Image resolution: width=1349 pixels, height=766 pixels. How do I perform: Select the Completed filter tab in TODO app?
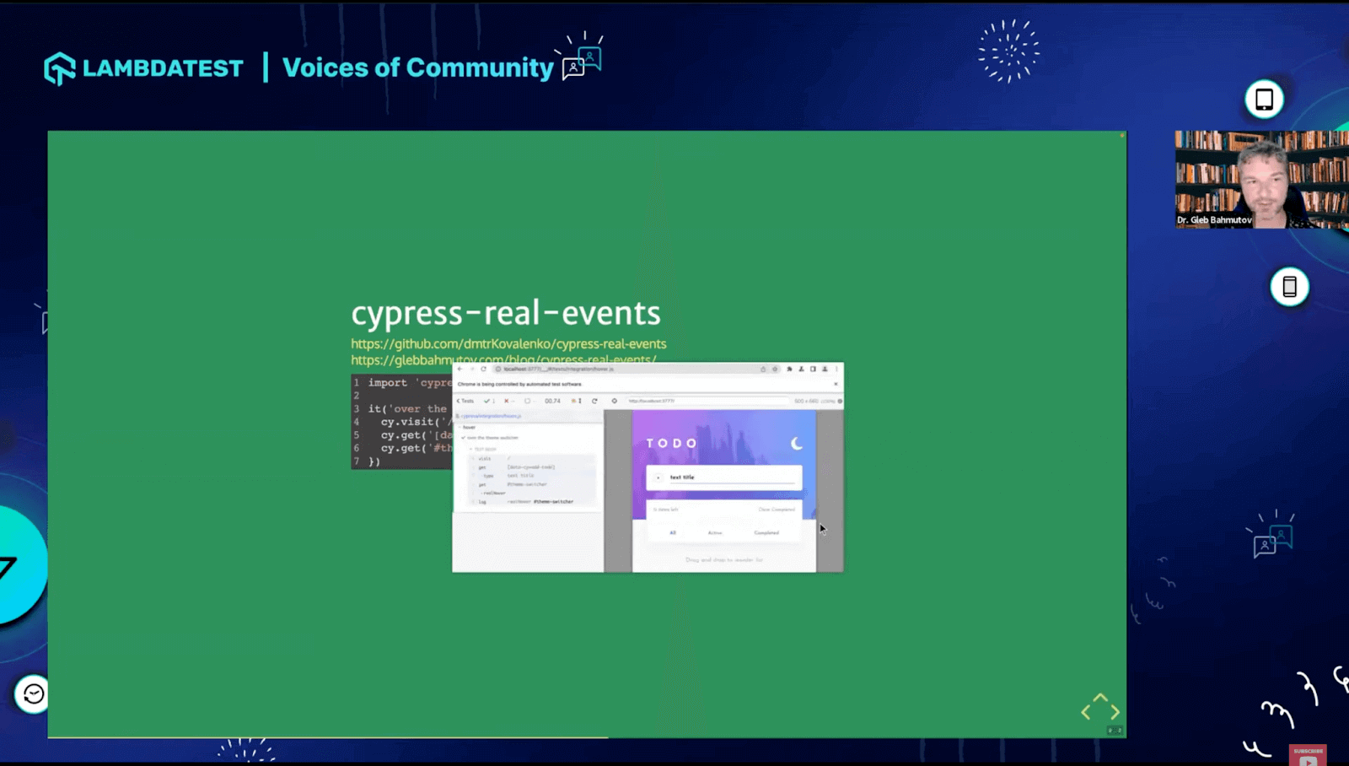(766, 532)
